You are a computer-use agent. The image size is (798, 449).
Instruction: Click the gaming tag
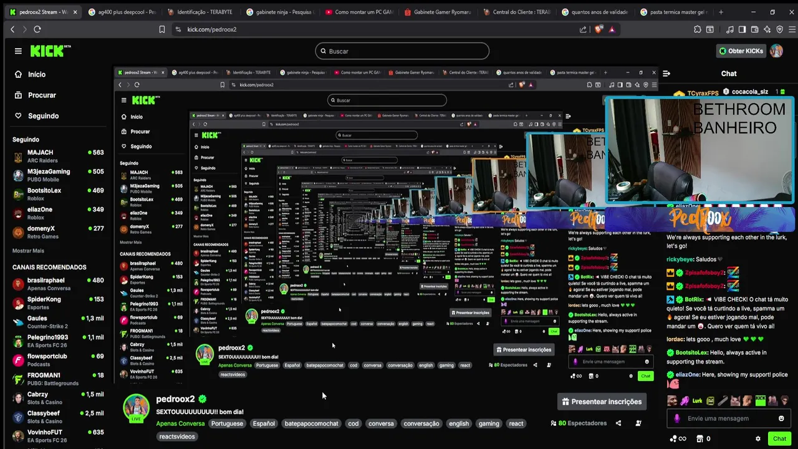click(x=489, y=423)
